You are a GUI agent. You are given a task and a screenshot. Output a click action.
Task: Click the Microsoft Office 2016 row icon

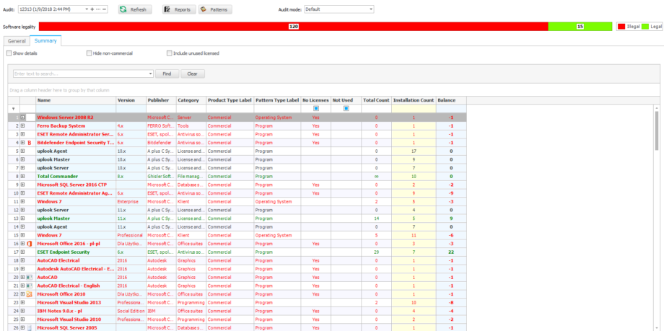click(x=30, y=244)
